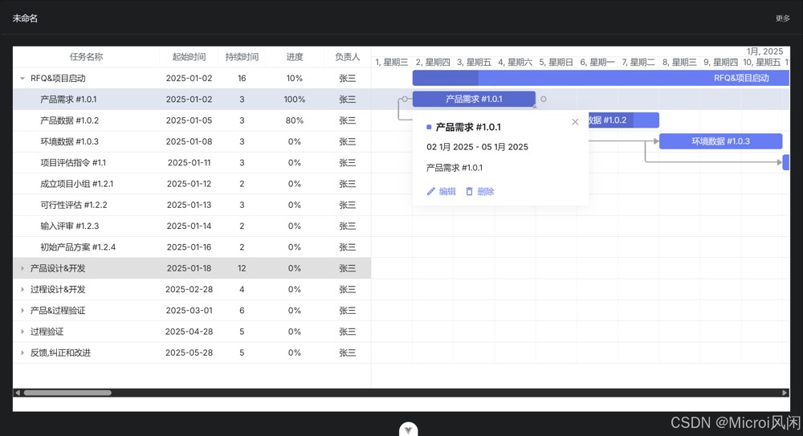Viewport: 803px width, 436px height.
Task: Select the 成立项目小组 #1.2.1 row name
Action: pos(77,183)
